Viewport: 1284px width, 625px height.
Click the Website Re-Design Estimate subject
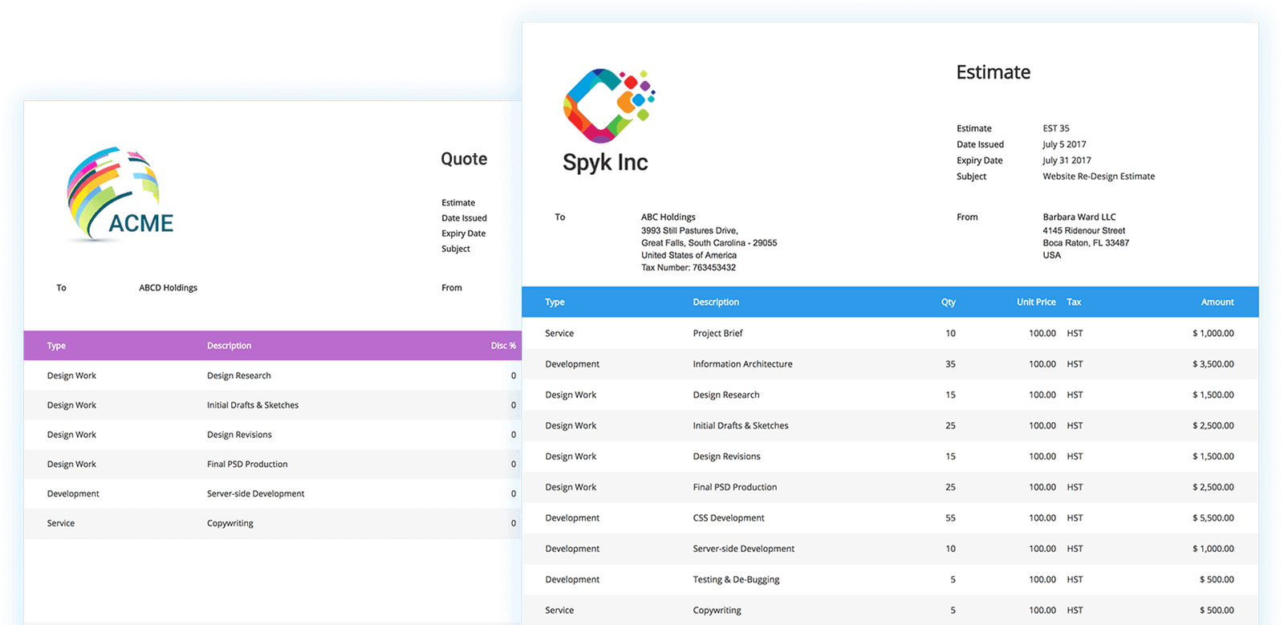(1098, 177)
